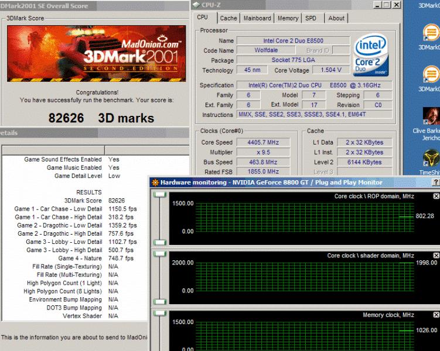This screenshot has height=351, width=440.
Task: Click the Multiplier value 'x 9.5'
Action: [263, 152]
